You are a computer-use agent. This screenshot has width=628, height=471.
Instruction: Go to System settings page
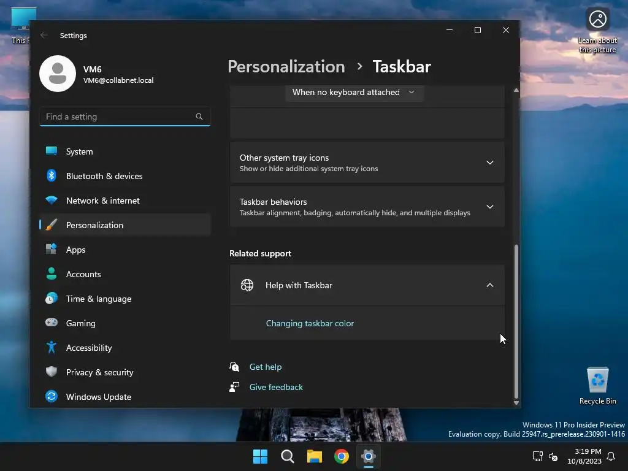pyautogui.click(x=125, y=151)
